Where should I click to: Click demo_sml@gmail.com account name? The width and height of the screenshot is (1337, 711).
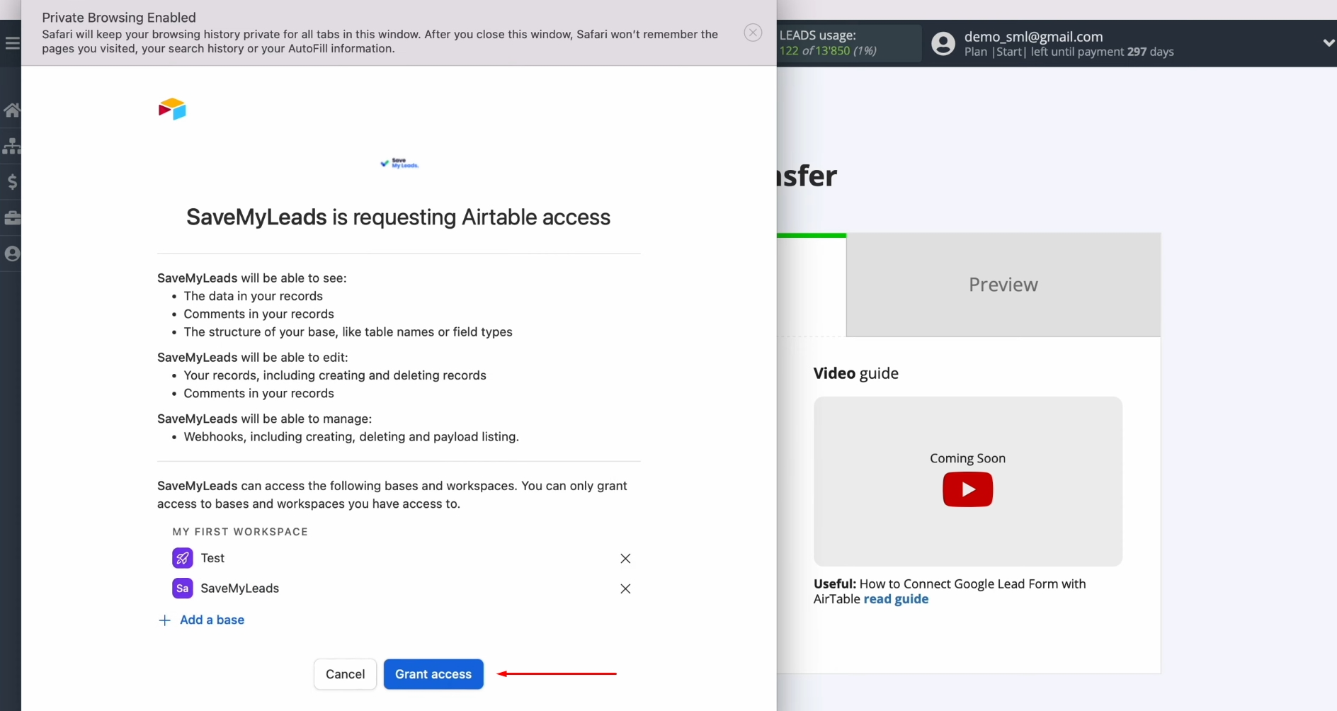(x=1033, y=36)
